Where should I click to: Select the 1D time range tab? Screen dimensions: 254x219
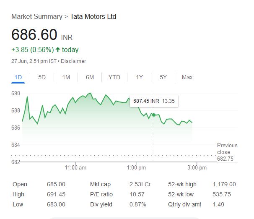pyautogui.click(x=18, y=77)
